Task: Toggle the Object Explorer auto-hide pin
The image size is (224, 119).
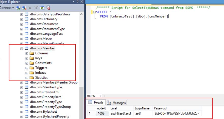Action: click(78, 2)
